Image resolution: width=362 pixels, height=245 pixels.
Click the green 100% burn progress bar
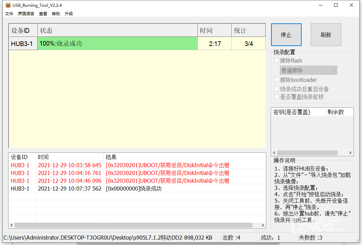118,43
